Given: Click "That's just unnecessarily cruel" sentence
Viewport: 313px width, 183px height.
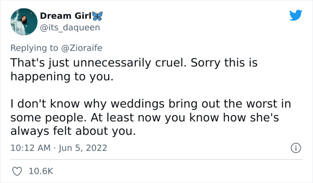Looking at the screenshot, I should coord(97,63).
